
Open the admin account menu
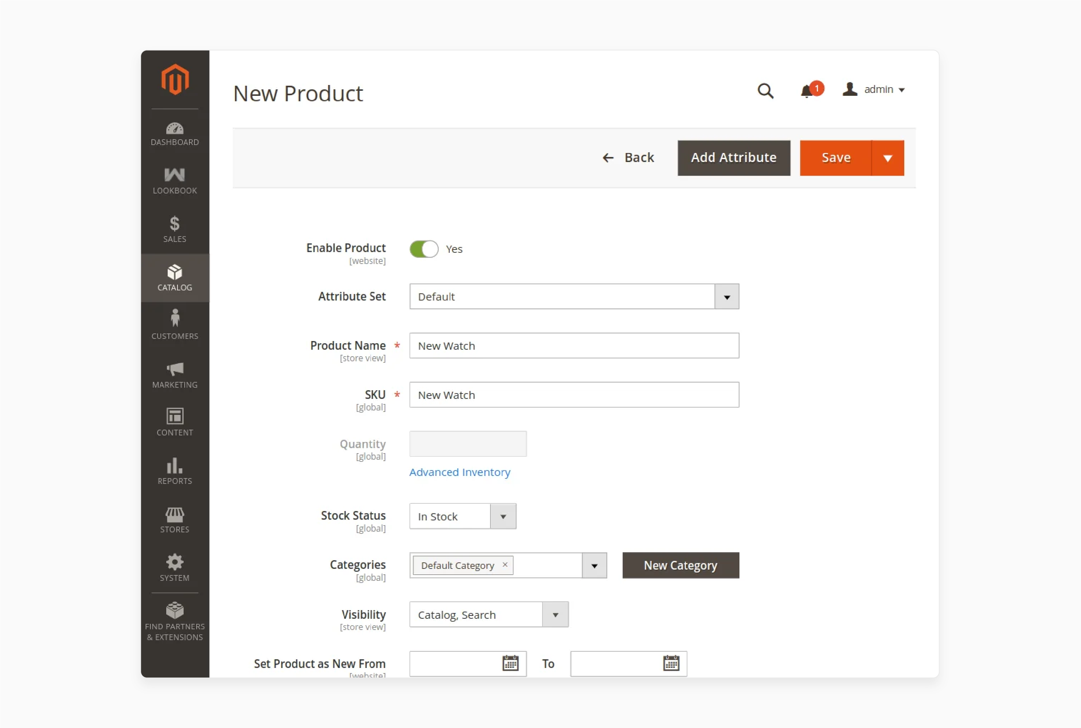pos(874,89)
